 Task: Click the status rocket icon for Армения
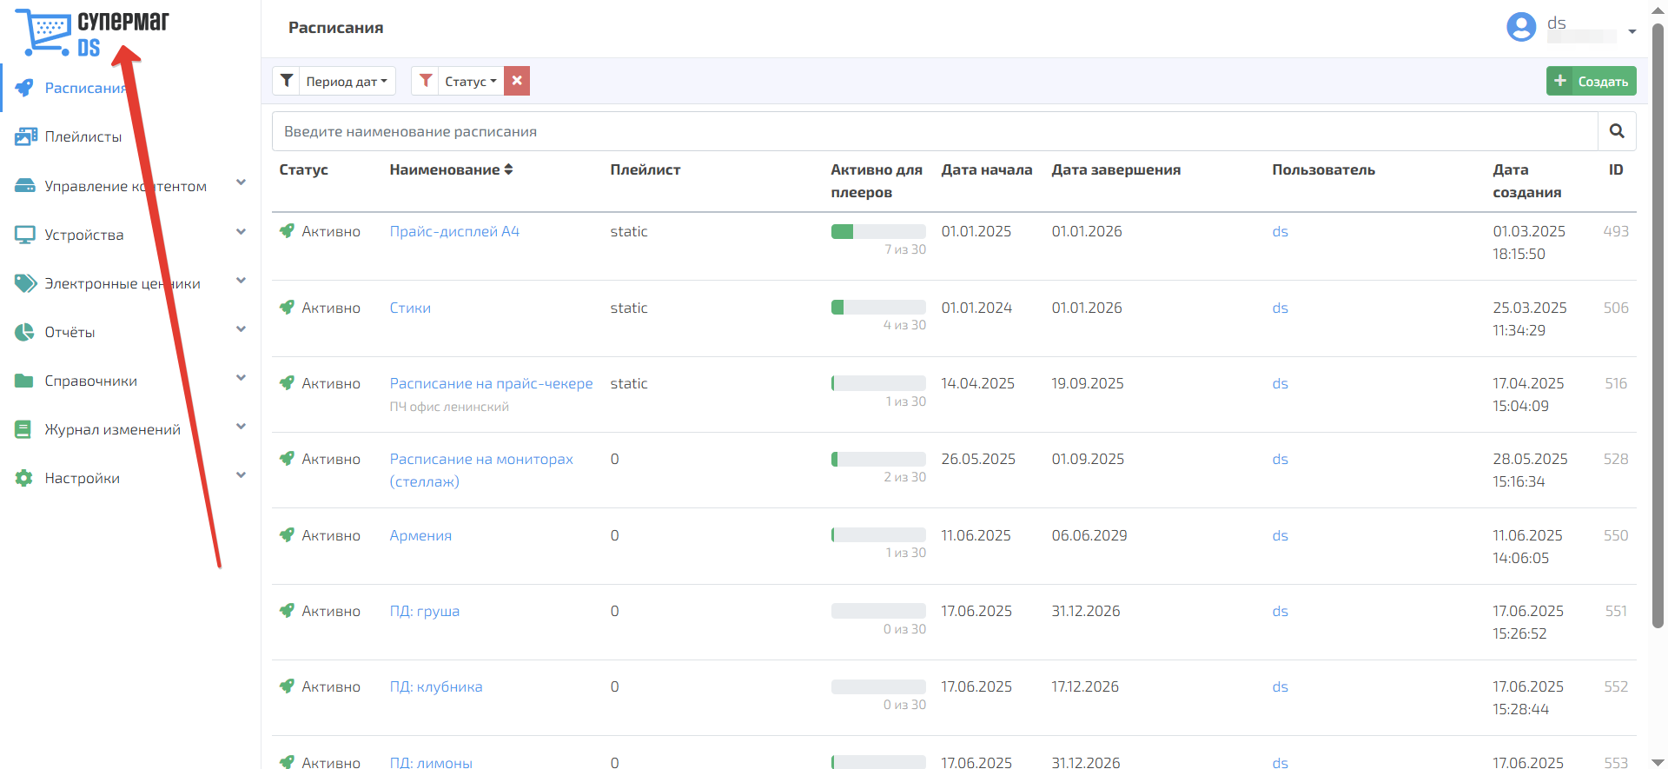[287, 534]
